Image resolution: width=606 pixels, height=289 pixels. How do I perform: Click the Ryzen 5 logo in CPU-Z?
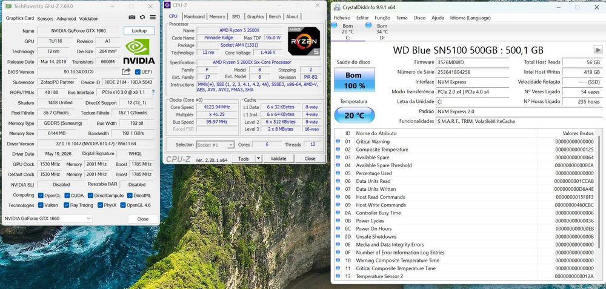[304, 40]
